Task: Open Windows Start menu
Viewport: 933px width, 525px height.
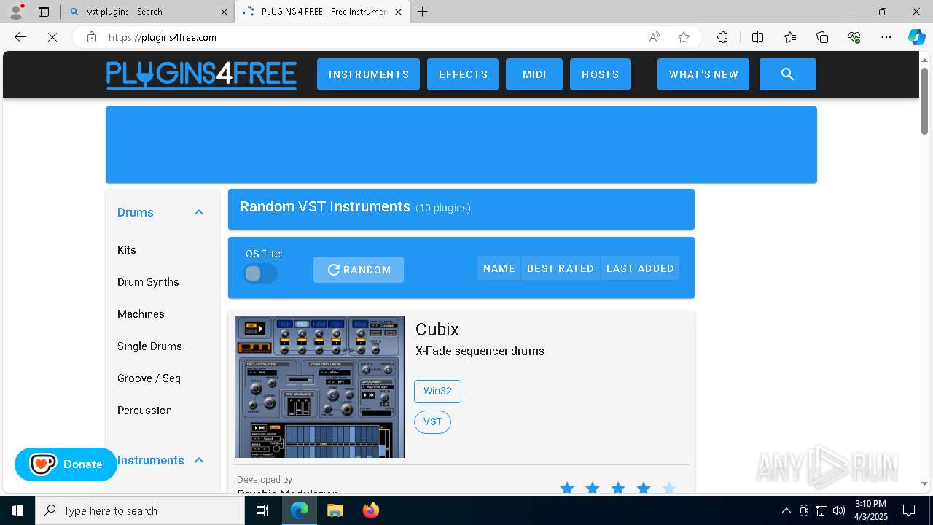Action: pyautogui.click(x=17, y=510)
